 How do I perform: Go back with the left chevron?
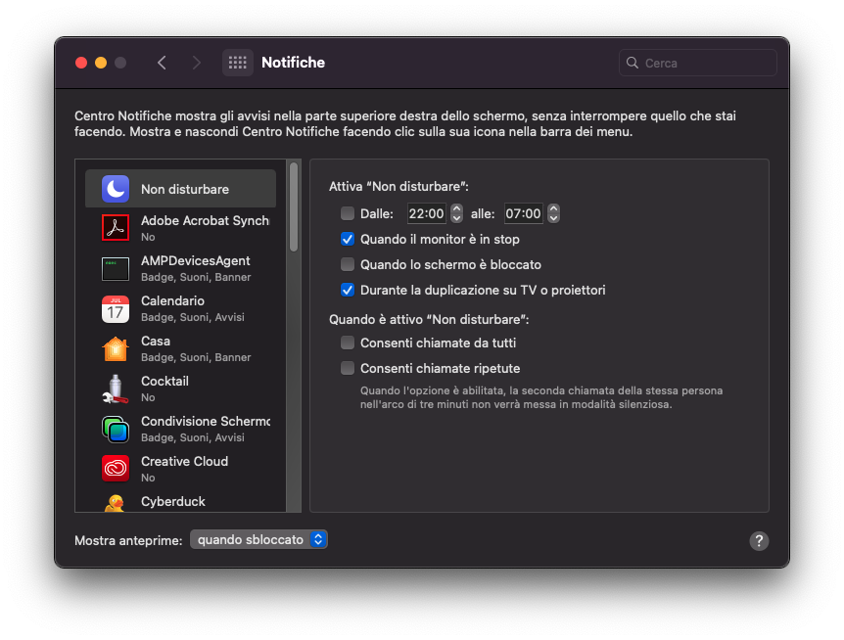[x=162, y=63]
